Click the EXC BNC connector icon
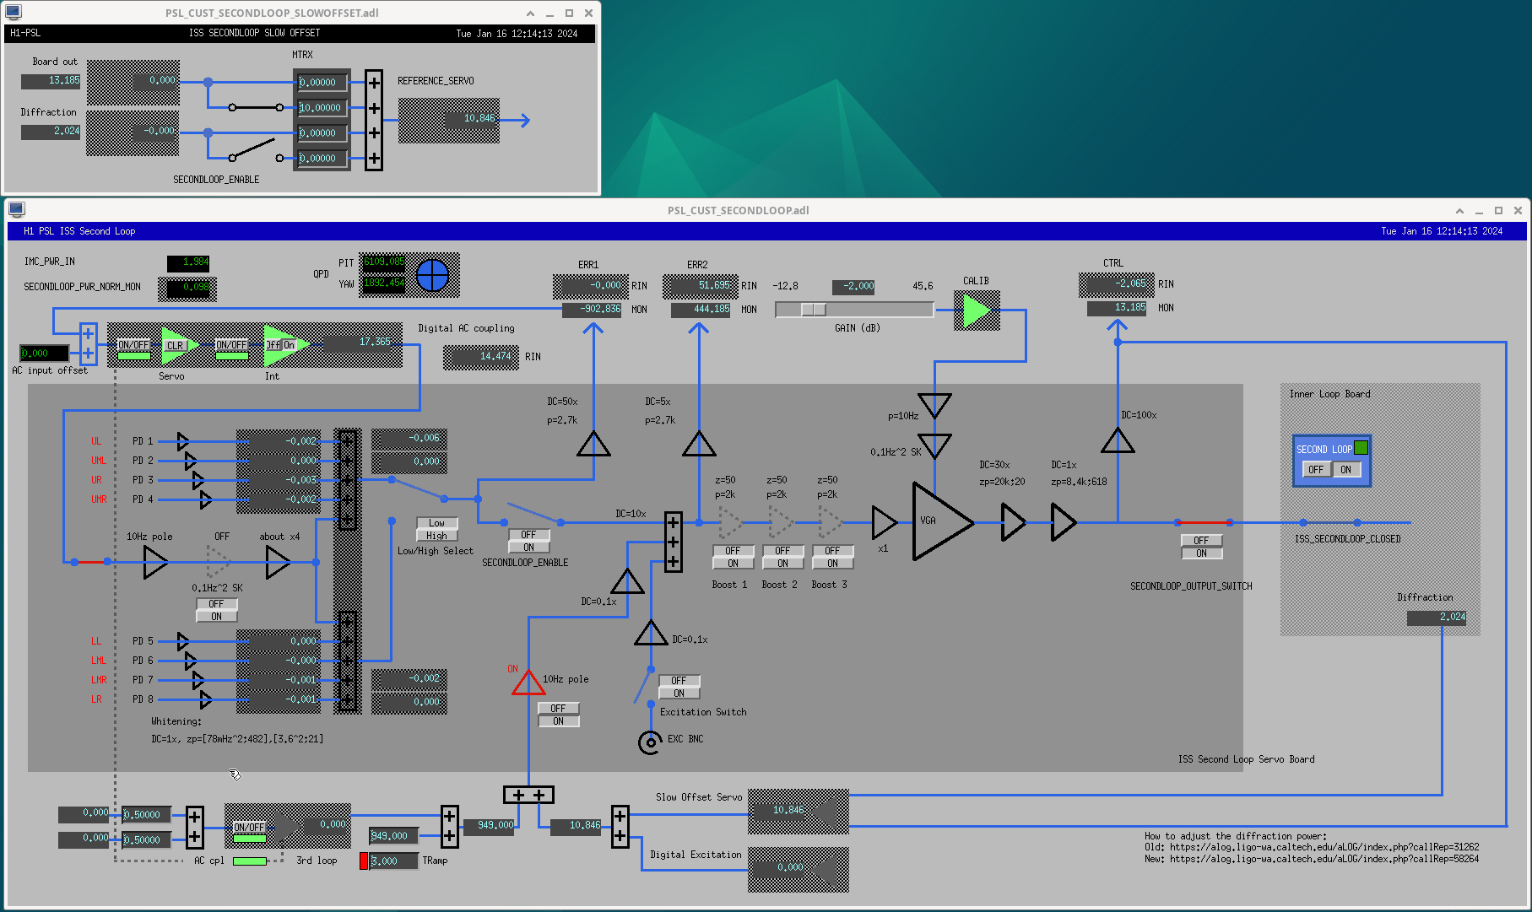1532x912 pixels. 650,742
